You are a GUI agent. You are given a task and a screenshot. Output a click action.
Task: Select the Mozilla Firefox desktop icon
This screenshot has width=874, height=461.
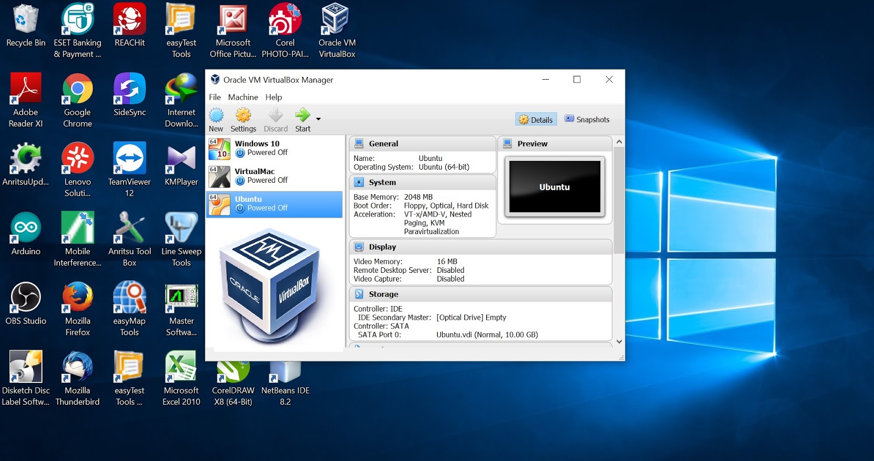[x=78, y=309]
